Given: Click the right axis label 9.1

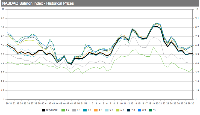Looking at the screenshot, I should (197, 18).
